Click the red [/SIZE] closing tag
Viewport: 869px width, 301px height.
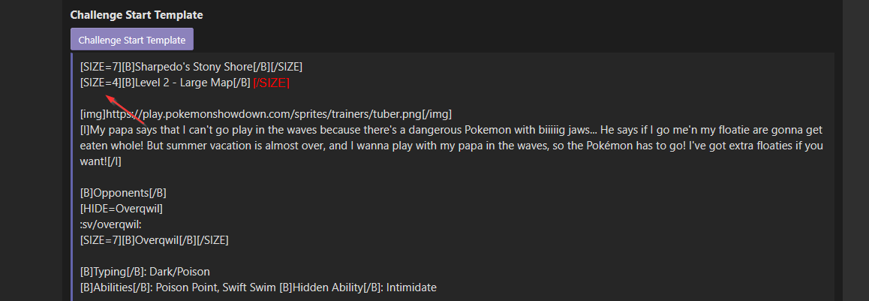272,83
